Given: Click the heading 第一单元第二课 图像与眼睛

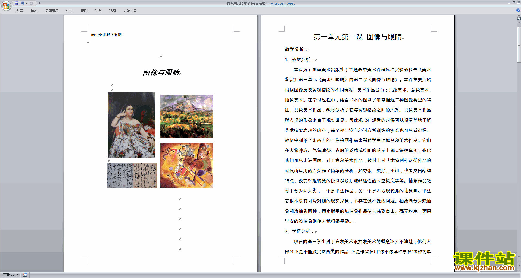Looking at the screenshot, I should click(x=358, y=37).
